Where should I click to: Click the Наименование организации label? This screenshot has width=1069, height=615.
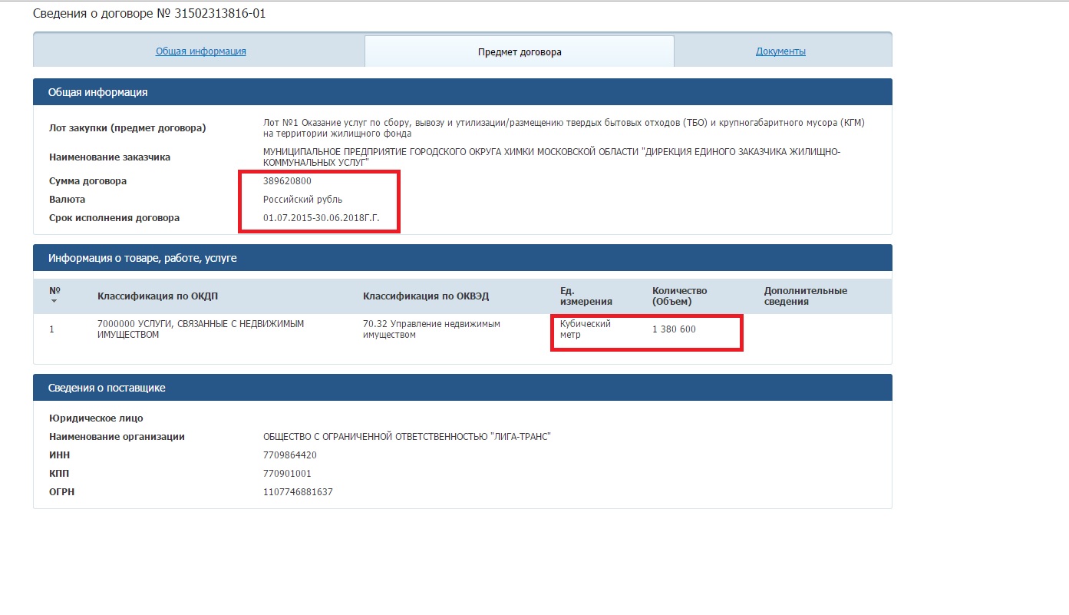pyautogui.click(x=117, y=437)
